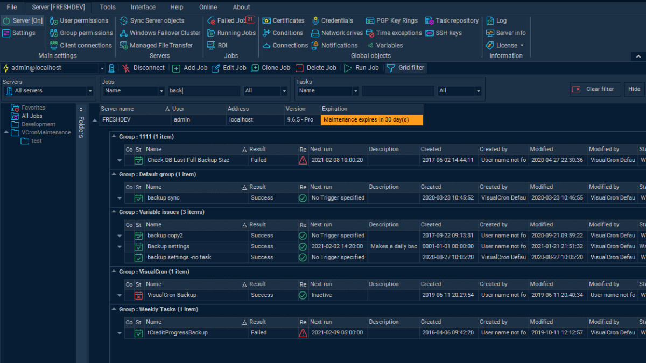Click the Jobs filter text field containing "back"

click(x=204, y=91)
